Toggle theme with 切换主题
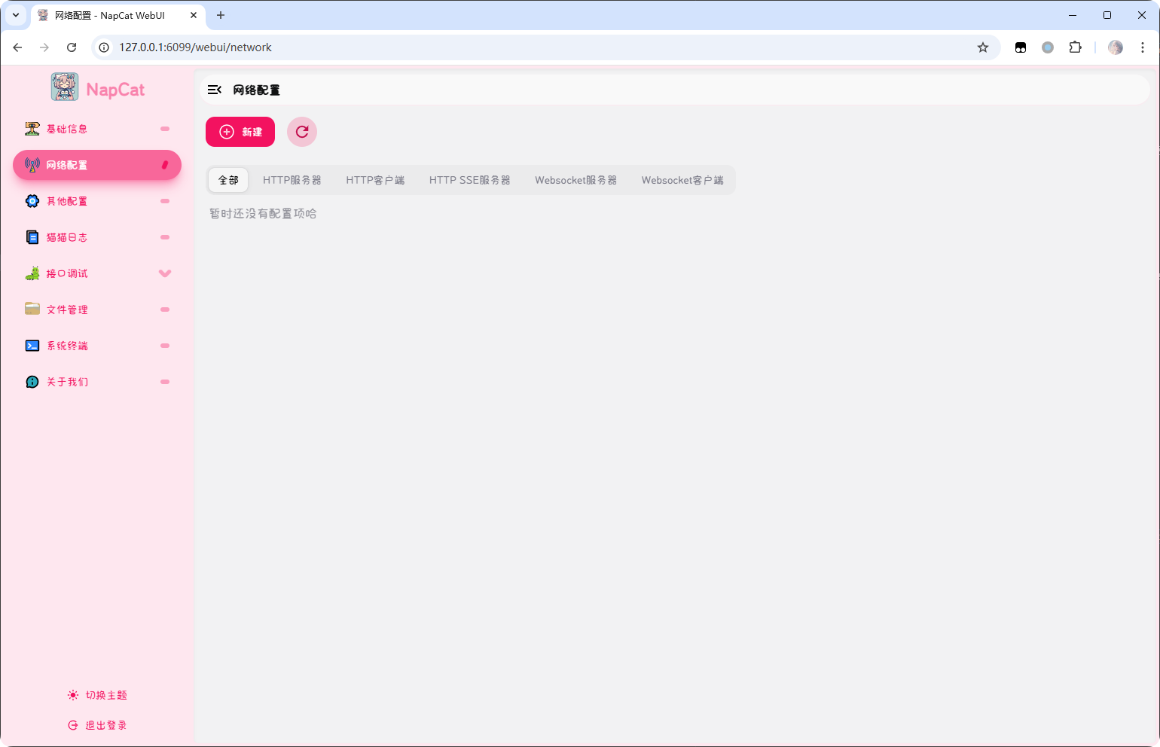This screenshot has height=747, width=1160. pyautogui.click(x=97, y=696)
